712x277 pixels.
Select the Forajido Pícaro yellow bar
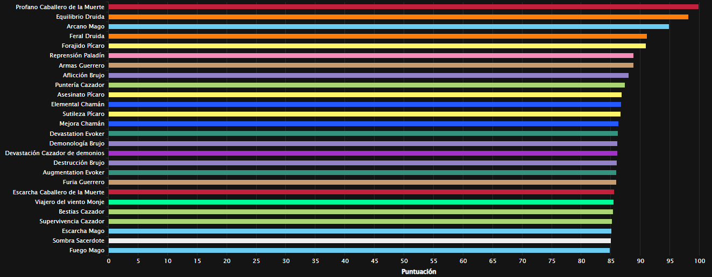[377, 46]
